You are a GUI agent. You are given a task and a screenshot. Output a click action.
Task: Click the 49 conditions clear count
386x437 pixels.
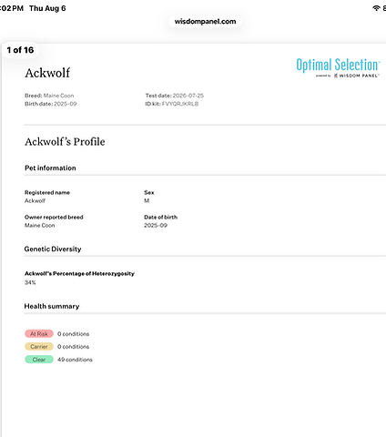pos(75,360)
